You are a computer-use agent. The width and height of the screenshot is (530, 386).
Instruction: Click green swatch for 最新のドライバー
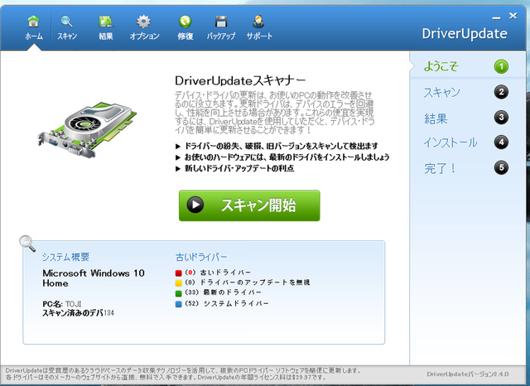tap(179, 293)
